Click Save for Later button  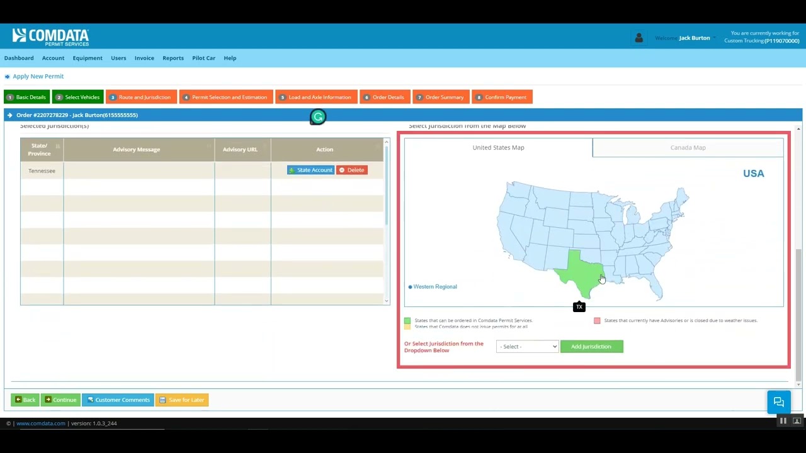coord(182,400)
